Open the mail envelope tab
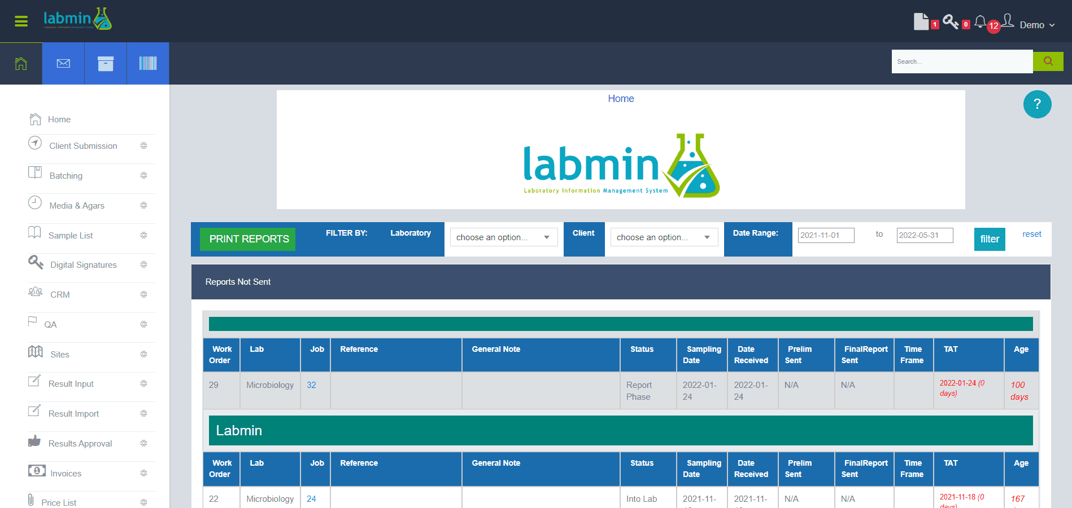Image resolution: width=1072 pixels, height=508 pixels. pyautogui.click(x=63, y=64)
